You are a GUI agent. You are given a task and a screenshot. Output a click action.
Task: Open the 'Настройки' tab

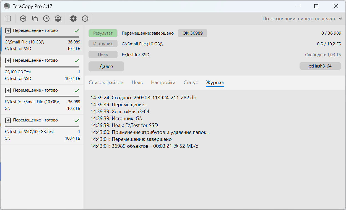(x=163, y=82)
